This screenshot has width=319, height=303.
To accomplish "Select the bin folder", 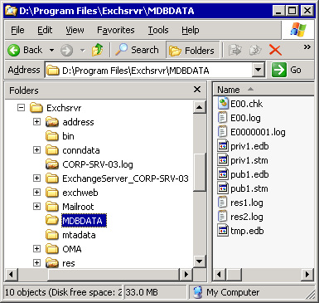I will 60,136.
